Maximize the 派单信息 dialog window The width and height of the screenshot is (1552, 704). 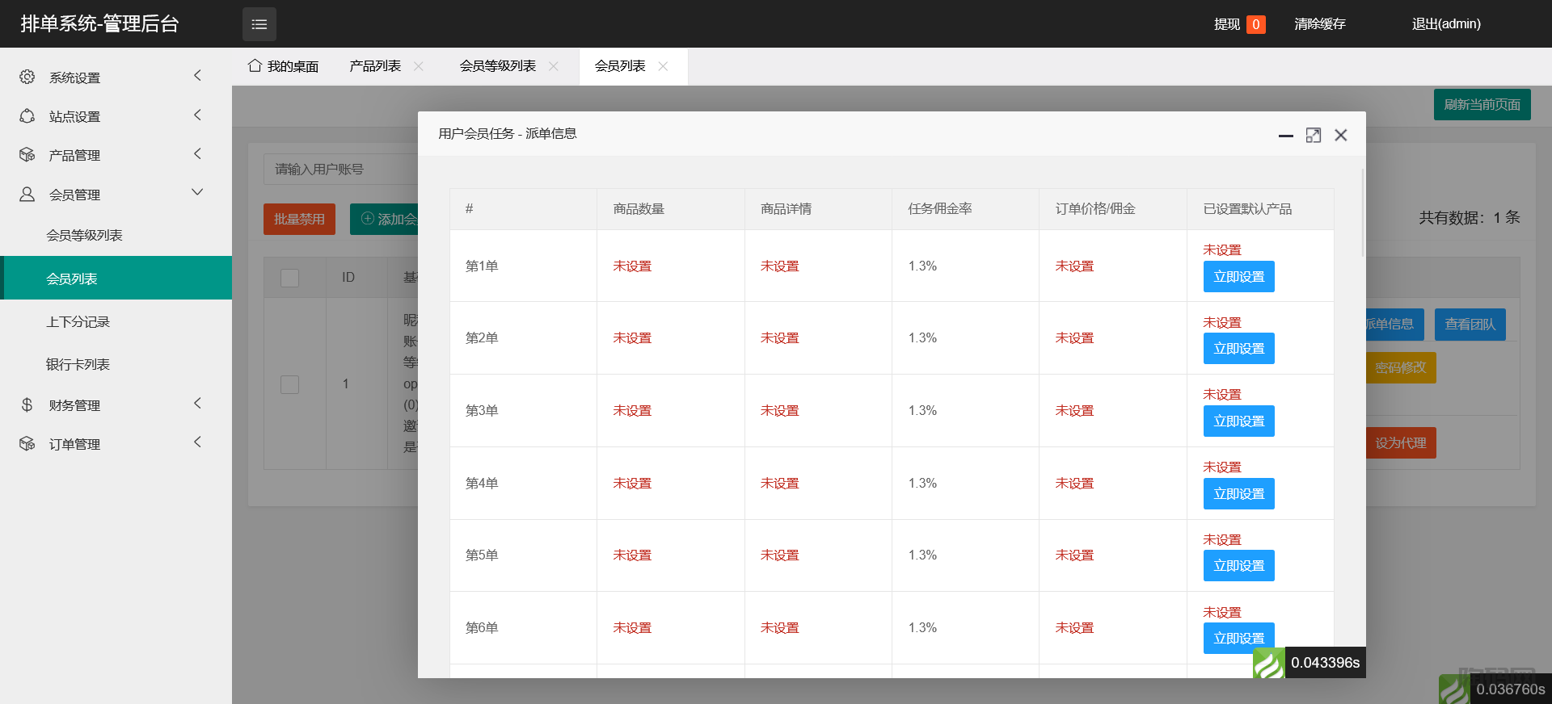click(x=1314, y=136)
